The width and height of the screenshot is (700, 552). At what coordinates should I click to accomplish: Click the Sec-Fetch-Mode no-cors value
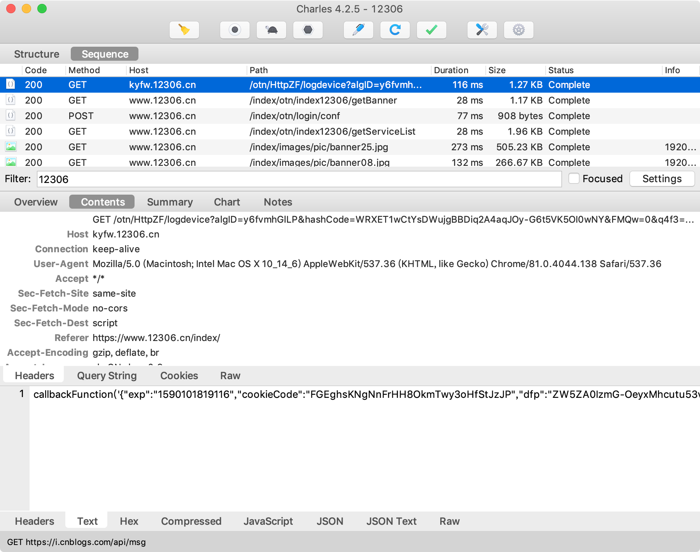(x=110, y=308)
